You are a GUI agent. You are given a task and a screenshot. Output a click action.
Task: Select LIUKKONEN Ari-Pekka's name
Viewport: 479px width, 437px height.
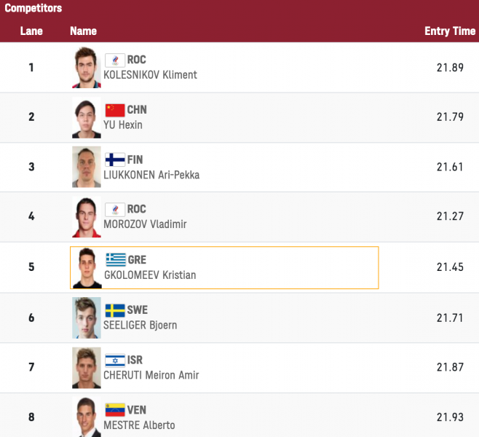(151, 175)
